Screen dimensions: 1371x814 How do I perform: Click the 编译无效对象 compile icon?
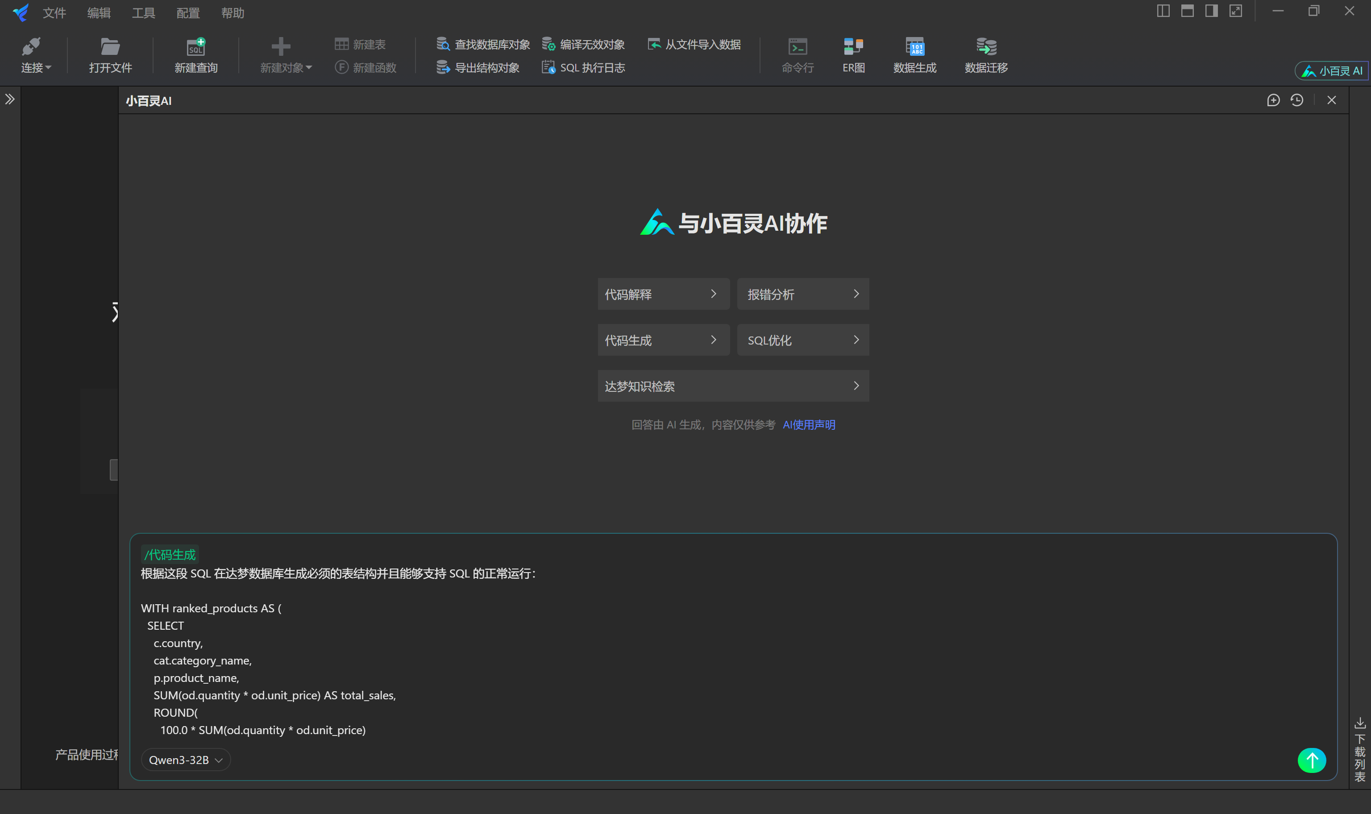point(549,45)
